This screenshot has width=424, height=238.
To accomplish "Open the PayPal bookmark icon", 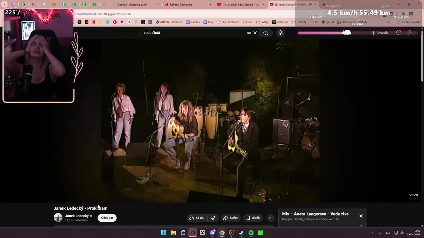I will (122, 22).
